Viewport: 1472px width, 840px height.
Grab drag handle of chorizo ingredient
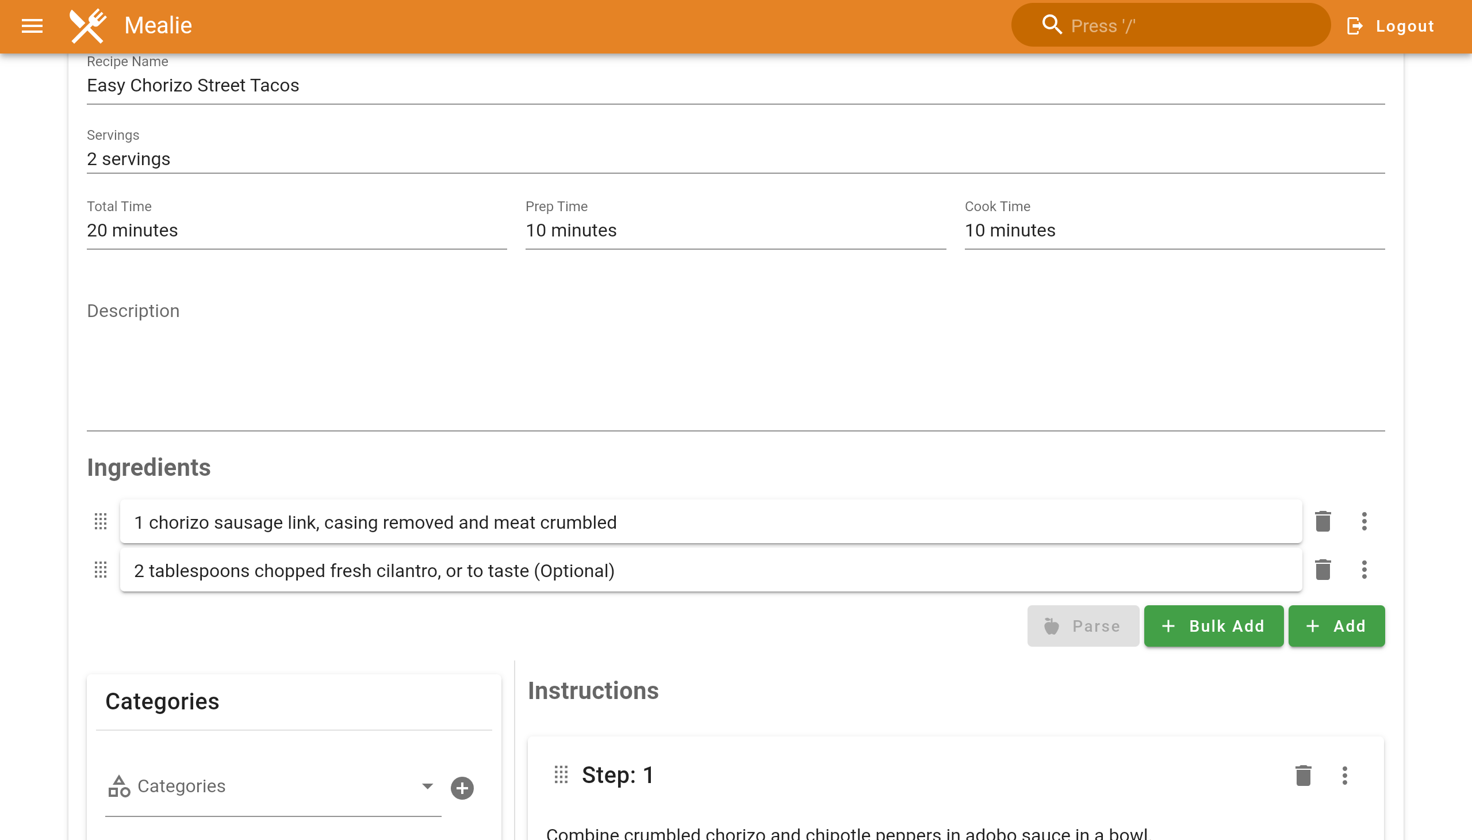[101, 521]
